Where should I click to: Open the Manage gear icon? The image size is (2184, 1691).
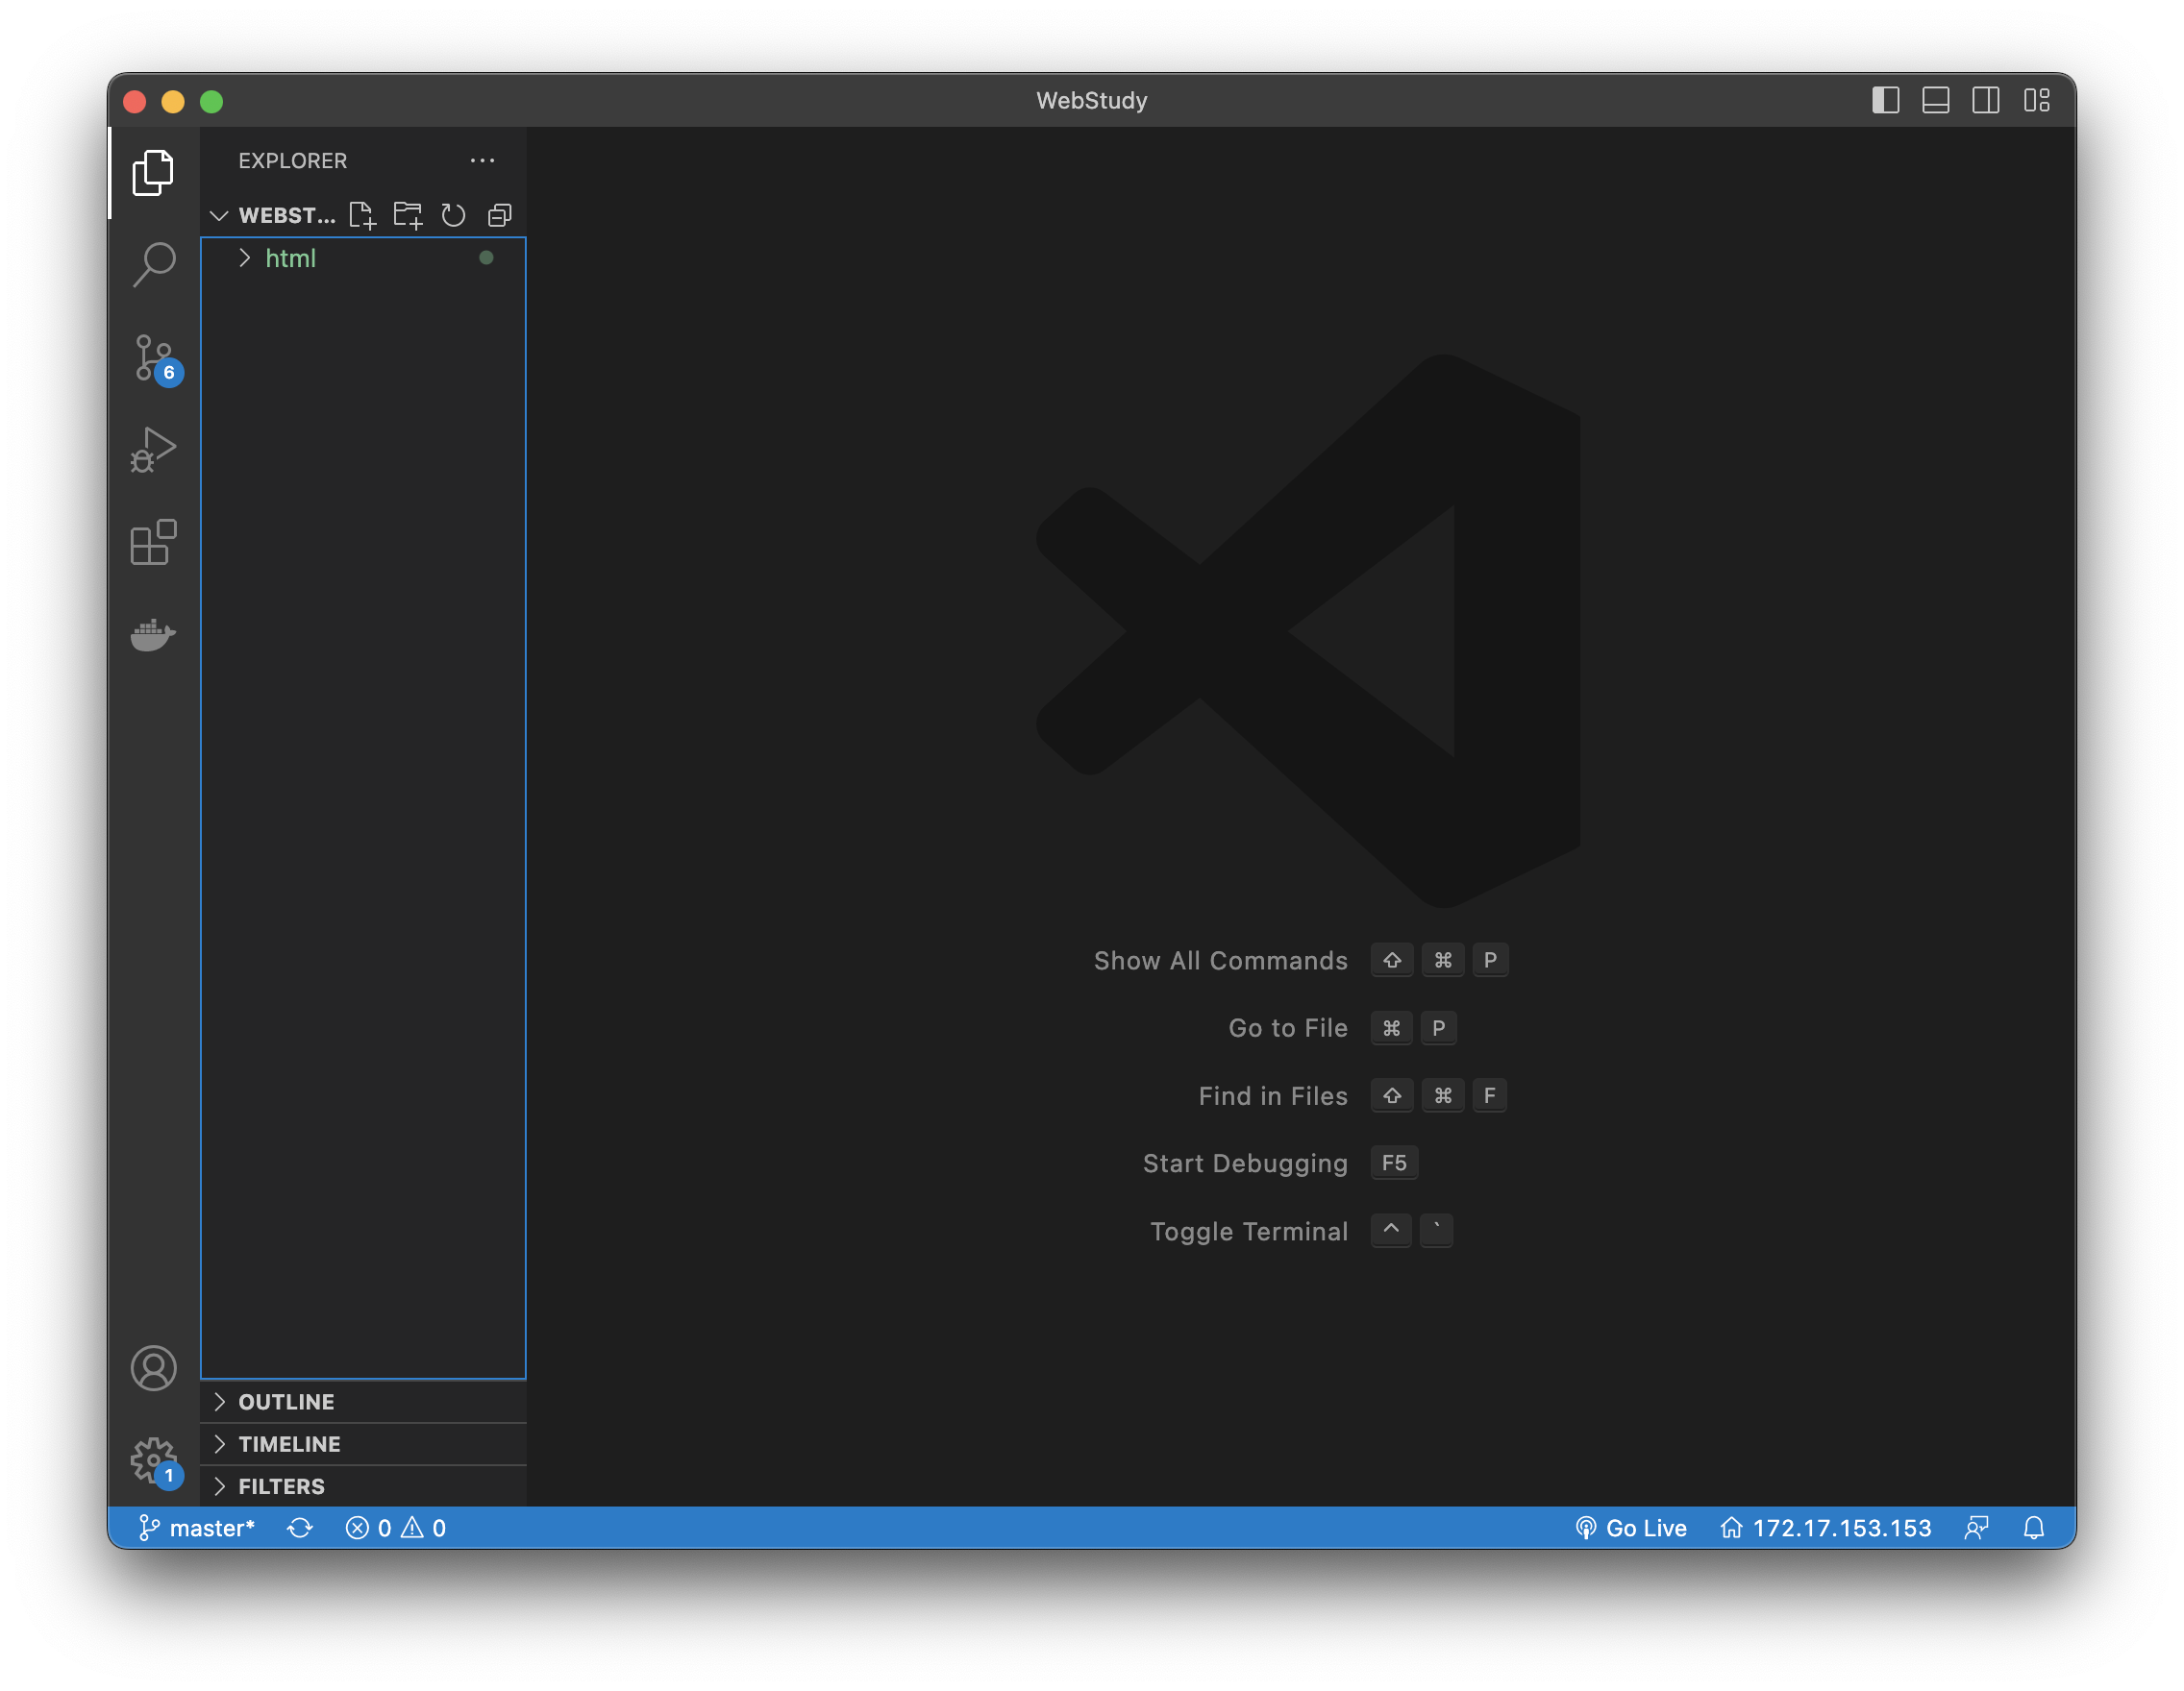155,1463
